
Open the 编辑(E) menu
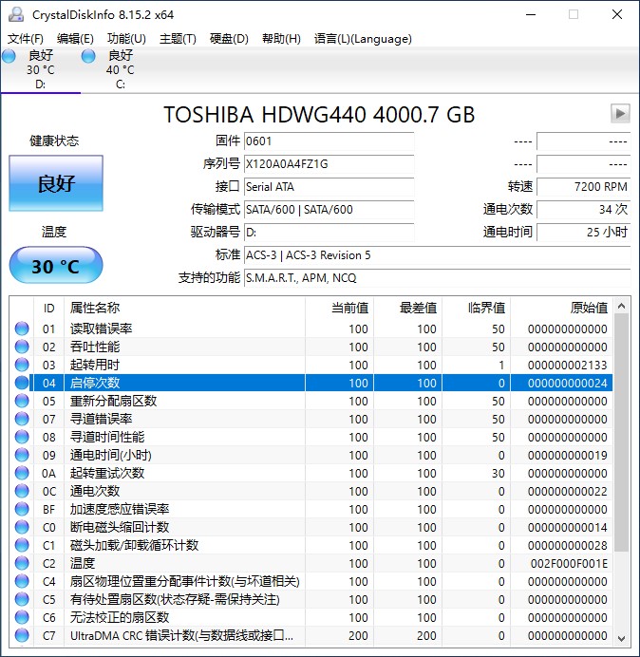click(75, 39)
